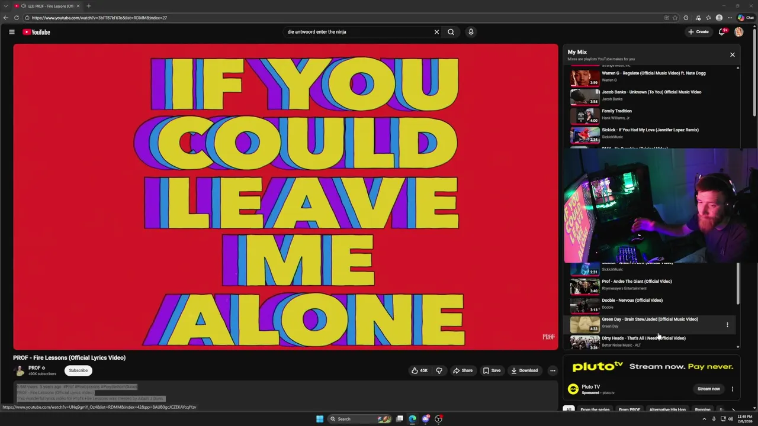Go to YouTube home via the logo

tap(37, 32)
